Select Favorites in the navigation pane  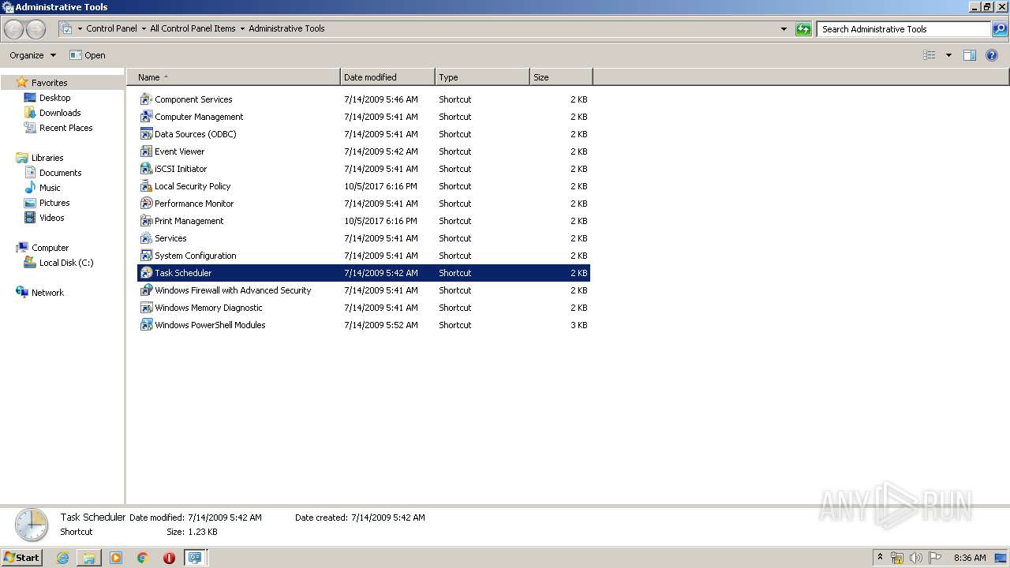pos(49,83)
